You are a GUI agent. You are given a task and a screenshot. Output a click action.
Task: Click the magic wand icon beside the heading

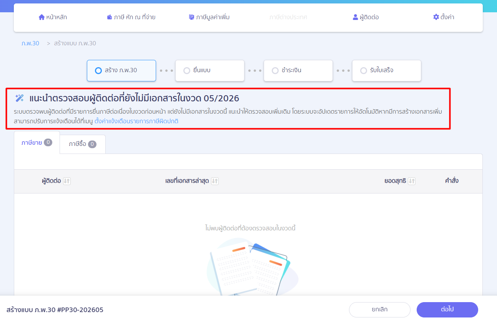coord(20,98)
